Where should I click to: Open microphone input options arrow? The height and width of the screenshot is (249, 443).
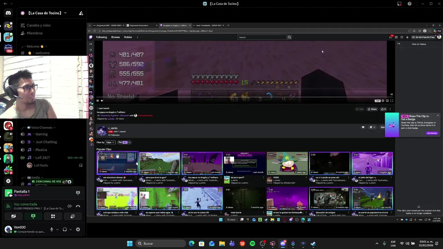(57, 229)
